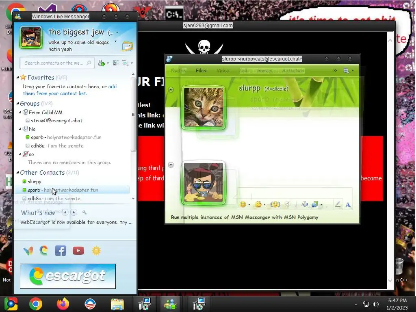Switch to text typing mode A icon
Screen dimensions: 416x312
pyautogui.click(x=348, y=205)
